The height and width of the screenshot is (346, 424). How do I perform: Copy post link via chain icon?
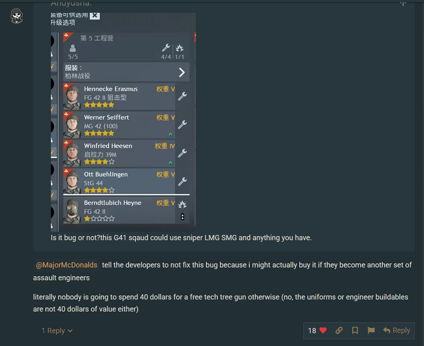[x=339, y=330]
